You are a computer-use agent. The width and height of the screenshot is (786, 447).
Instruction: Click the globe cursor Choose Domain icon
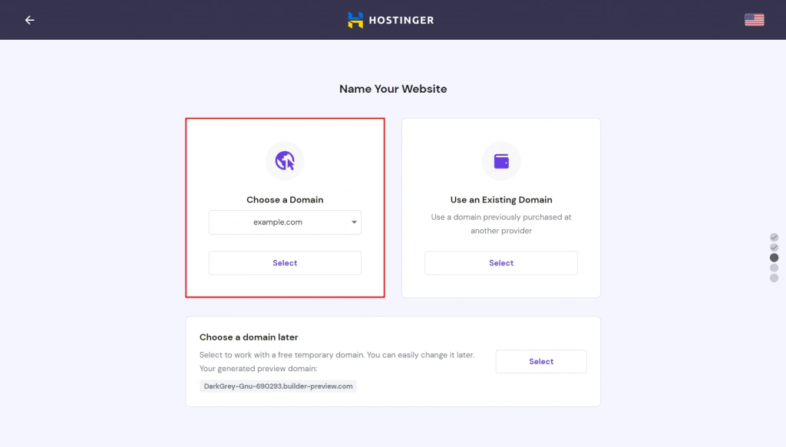click(x=285, y=161)
